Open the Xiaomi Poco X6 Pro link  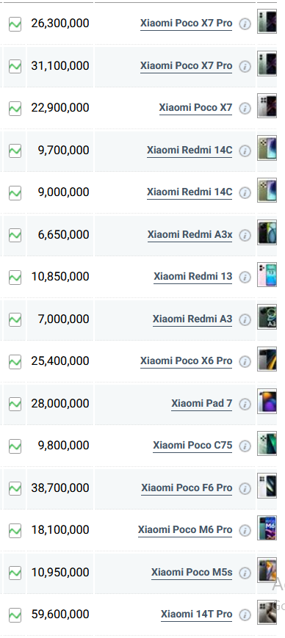(186, 361)
